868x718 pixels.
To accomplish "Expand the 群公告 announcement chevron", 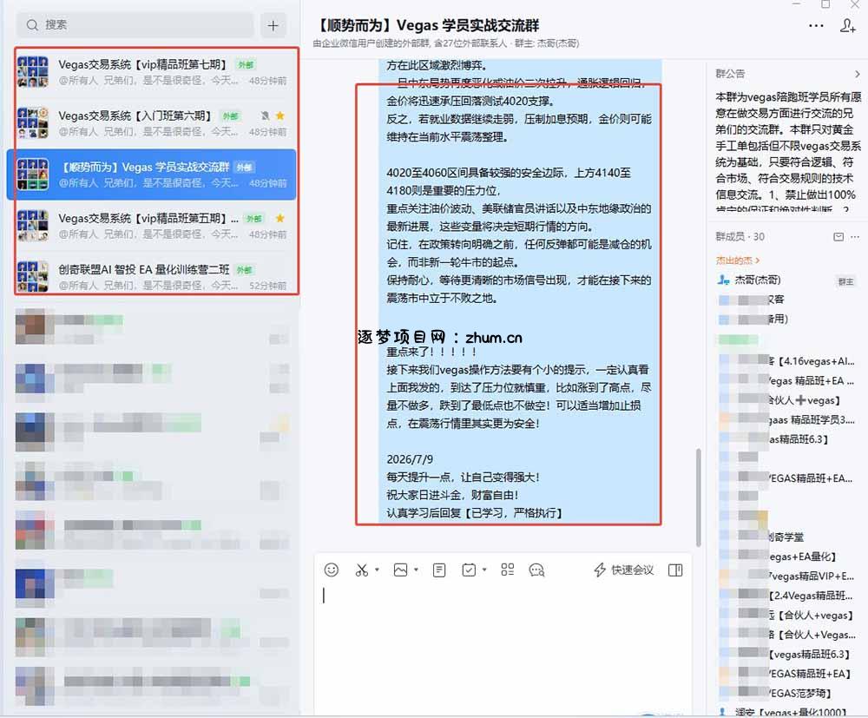I will pyautogui.click(x=858, y=74).
